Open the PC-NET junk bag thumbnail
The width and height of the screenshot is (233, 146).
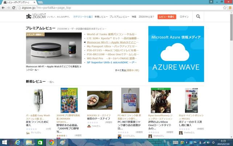tap(130, 100)
